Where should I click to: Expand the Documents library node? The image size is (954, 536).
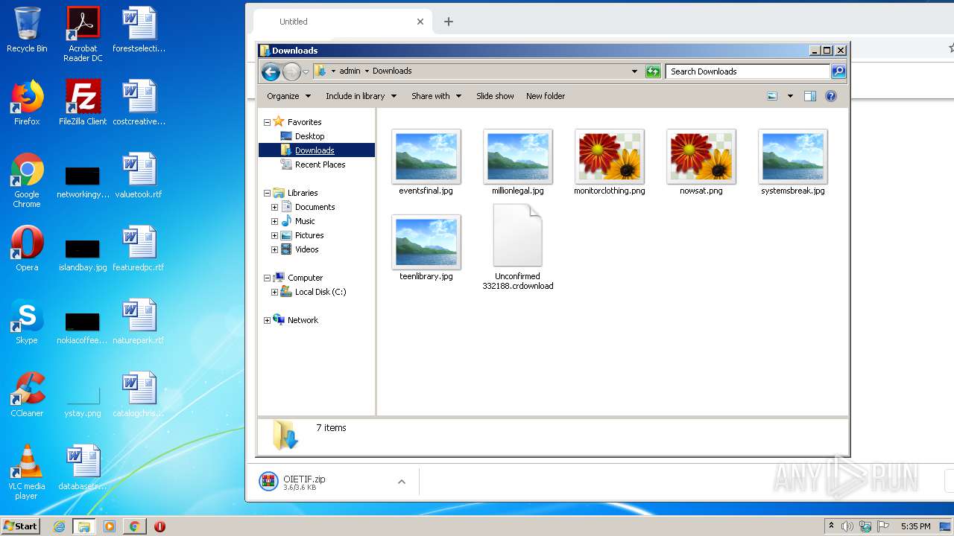coord(274,207)
